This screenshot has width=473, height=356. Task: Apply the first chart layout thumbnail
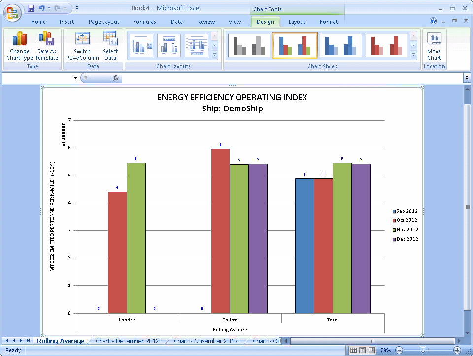tap(141, 45)
